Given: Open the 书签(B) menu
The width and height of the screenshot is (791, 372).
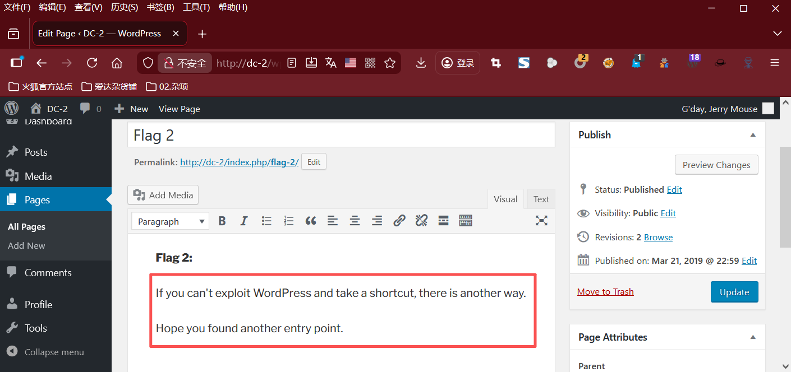Looking at the screenshot, I should [160, 7].
